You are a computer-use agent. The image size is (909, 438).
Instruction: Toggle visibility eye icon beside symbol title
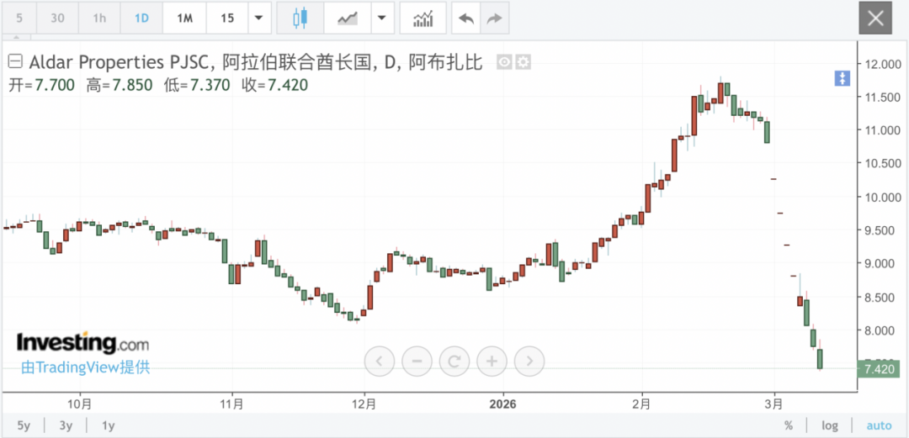point(505,62)
